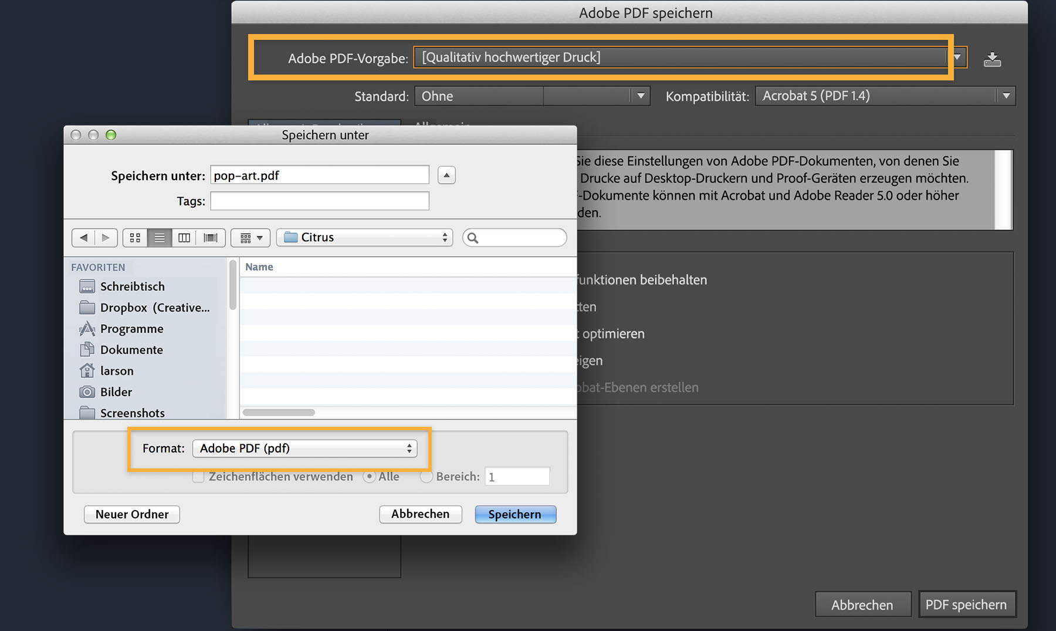Open the item arrangement menu
Viewport: 1056px width, 631px height.
(251, 238)
